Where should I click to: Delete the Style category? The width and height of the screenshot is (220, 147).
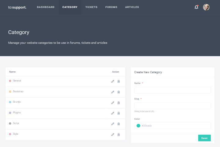[119, 134]
